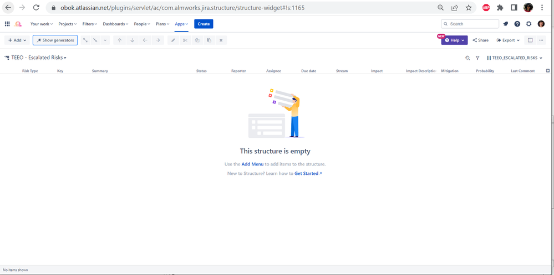Follow the Get Started link
Viewport: 554px width, 275px height.
click(308, 173)
